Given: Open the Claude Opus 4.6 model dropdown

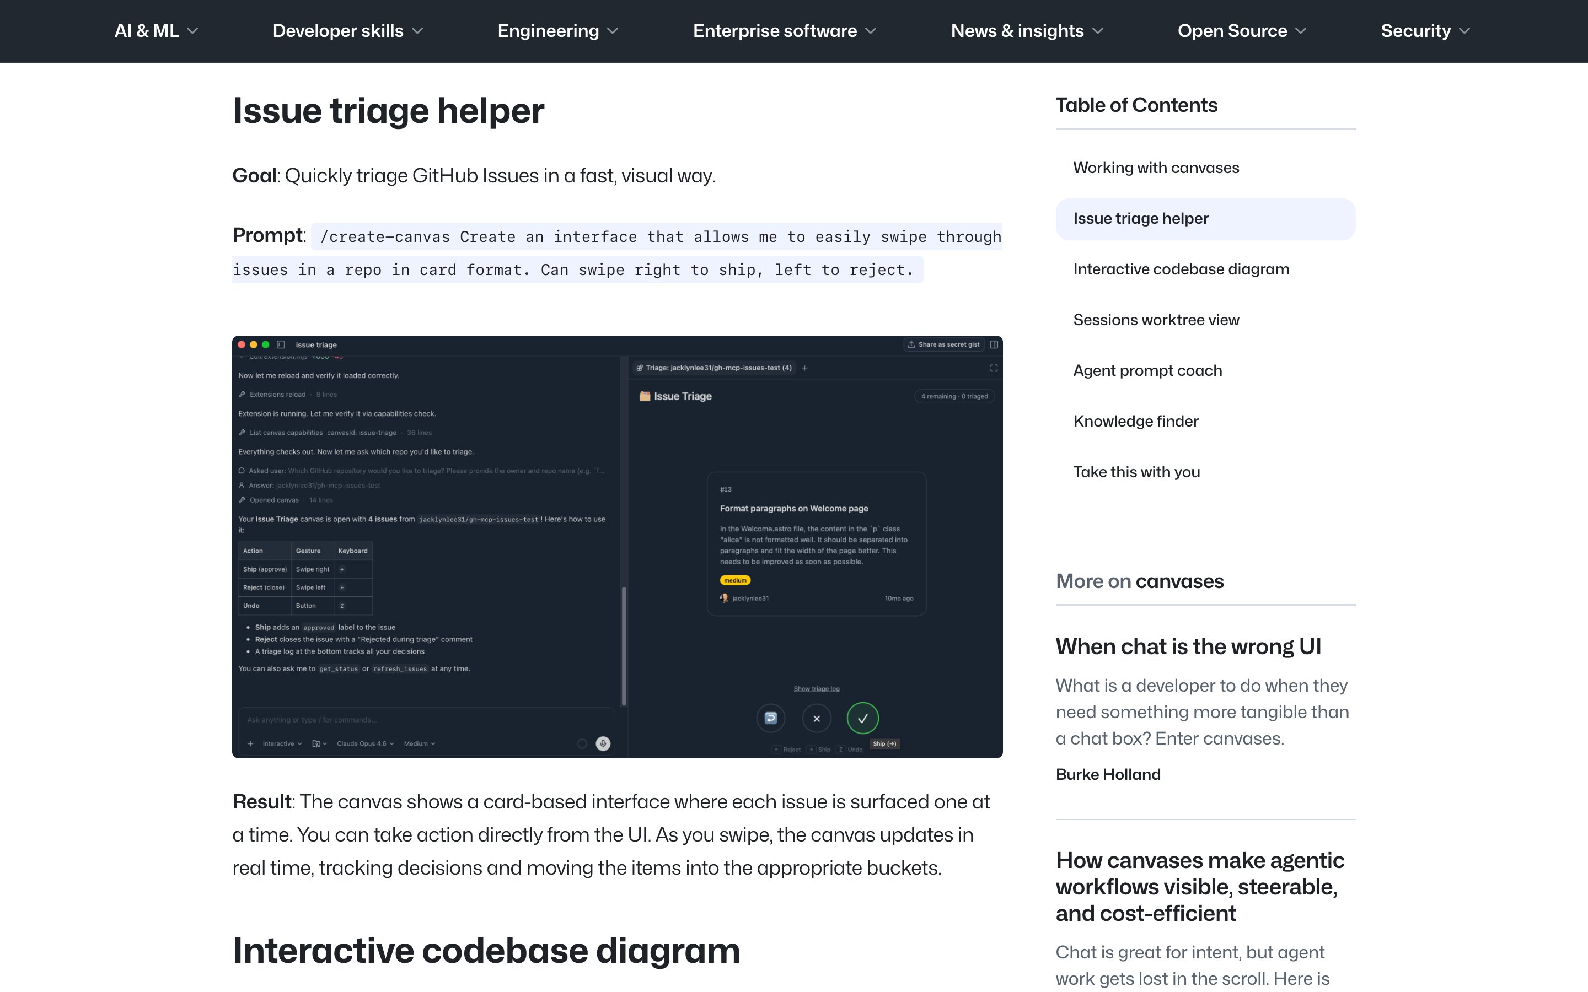Looking at the screenshot, I should (366, 743).
